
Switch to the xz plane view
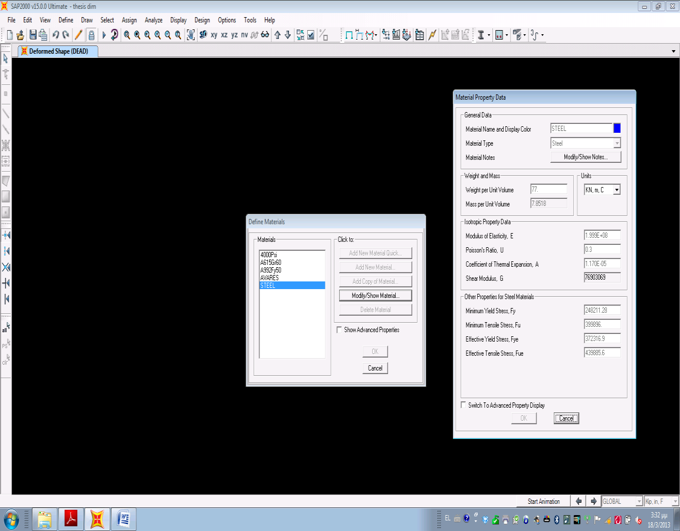pos(224,35)
